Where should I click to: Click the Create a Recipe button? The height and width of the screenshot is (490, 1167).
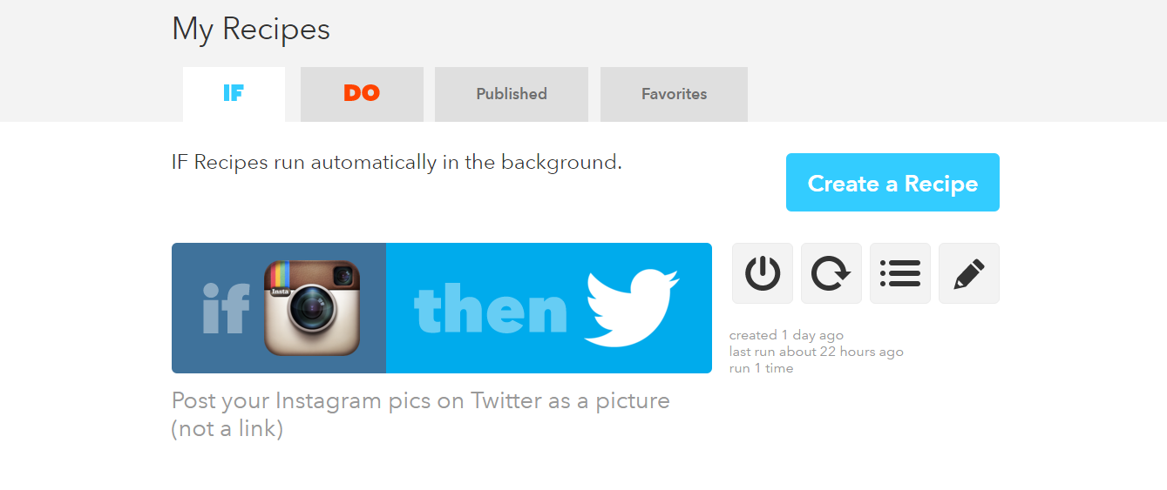click(892, 183)
